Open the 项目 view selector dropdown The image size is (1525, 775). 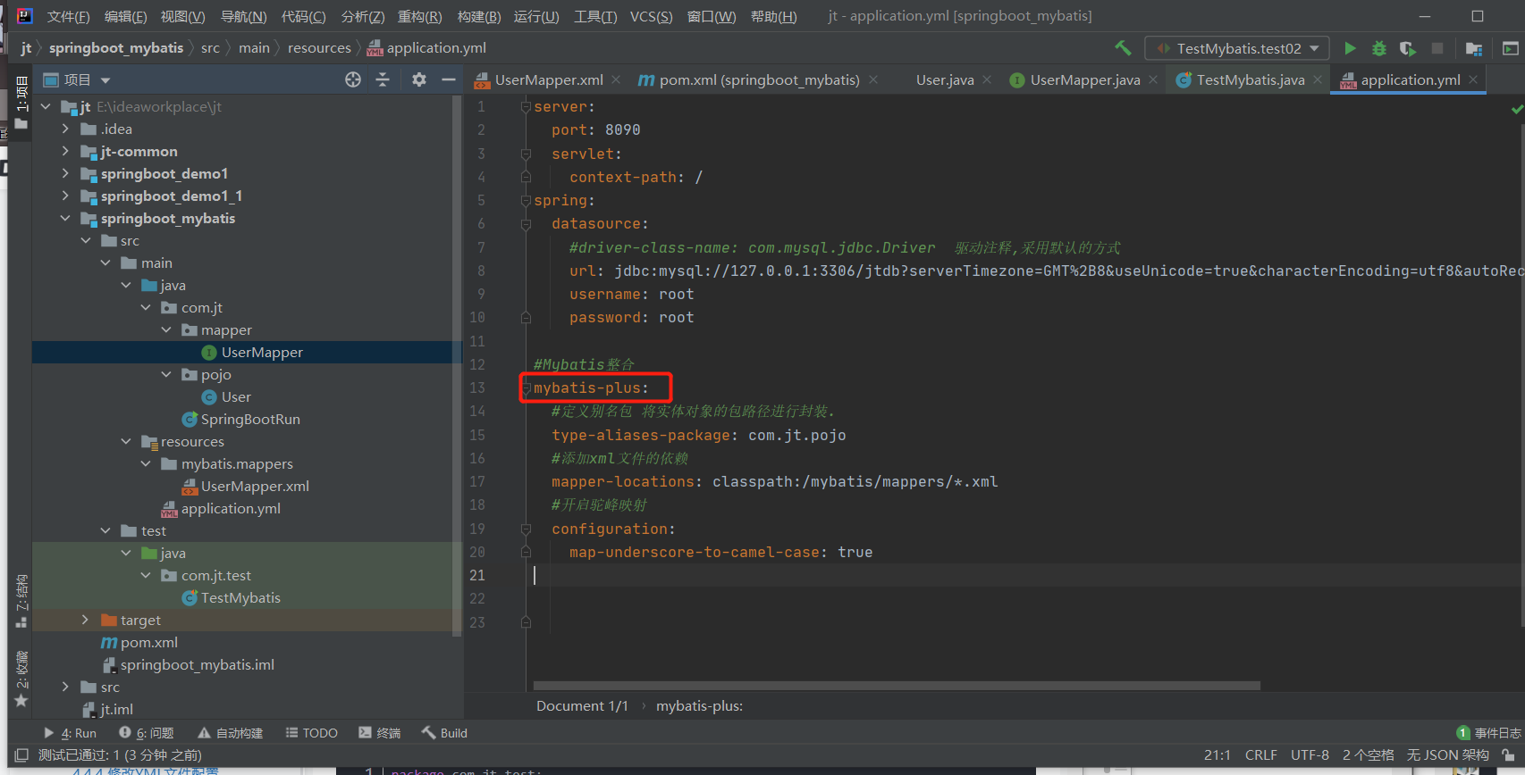(x=78, y=79)
